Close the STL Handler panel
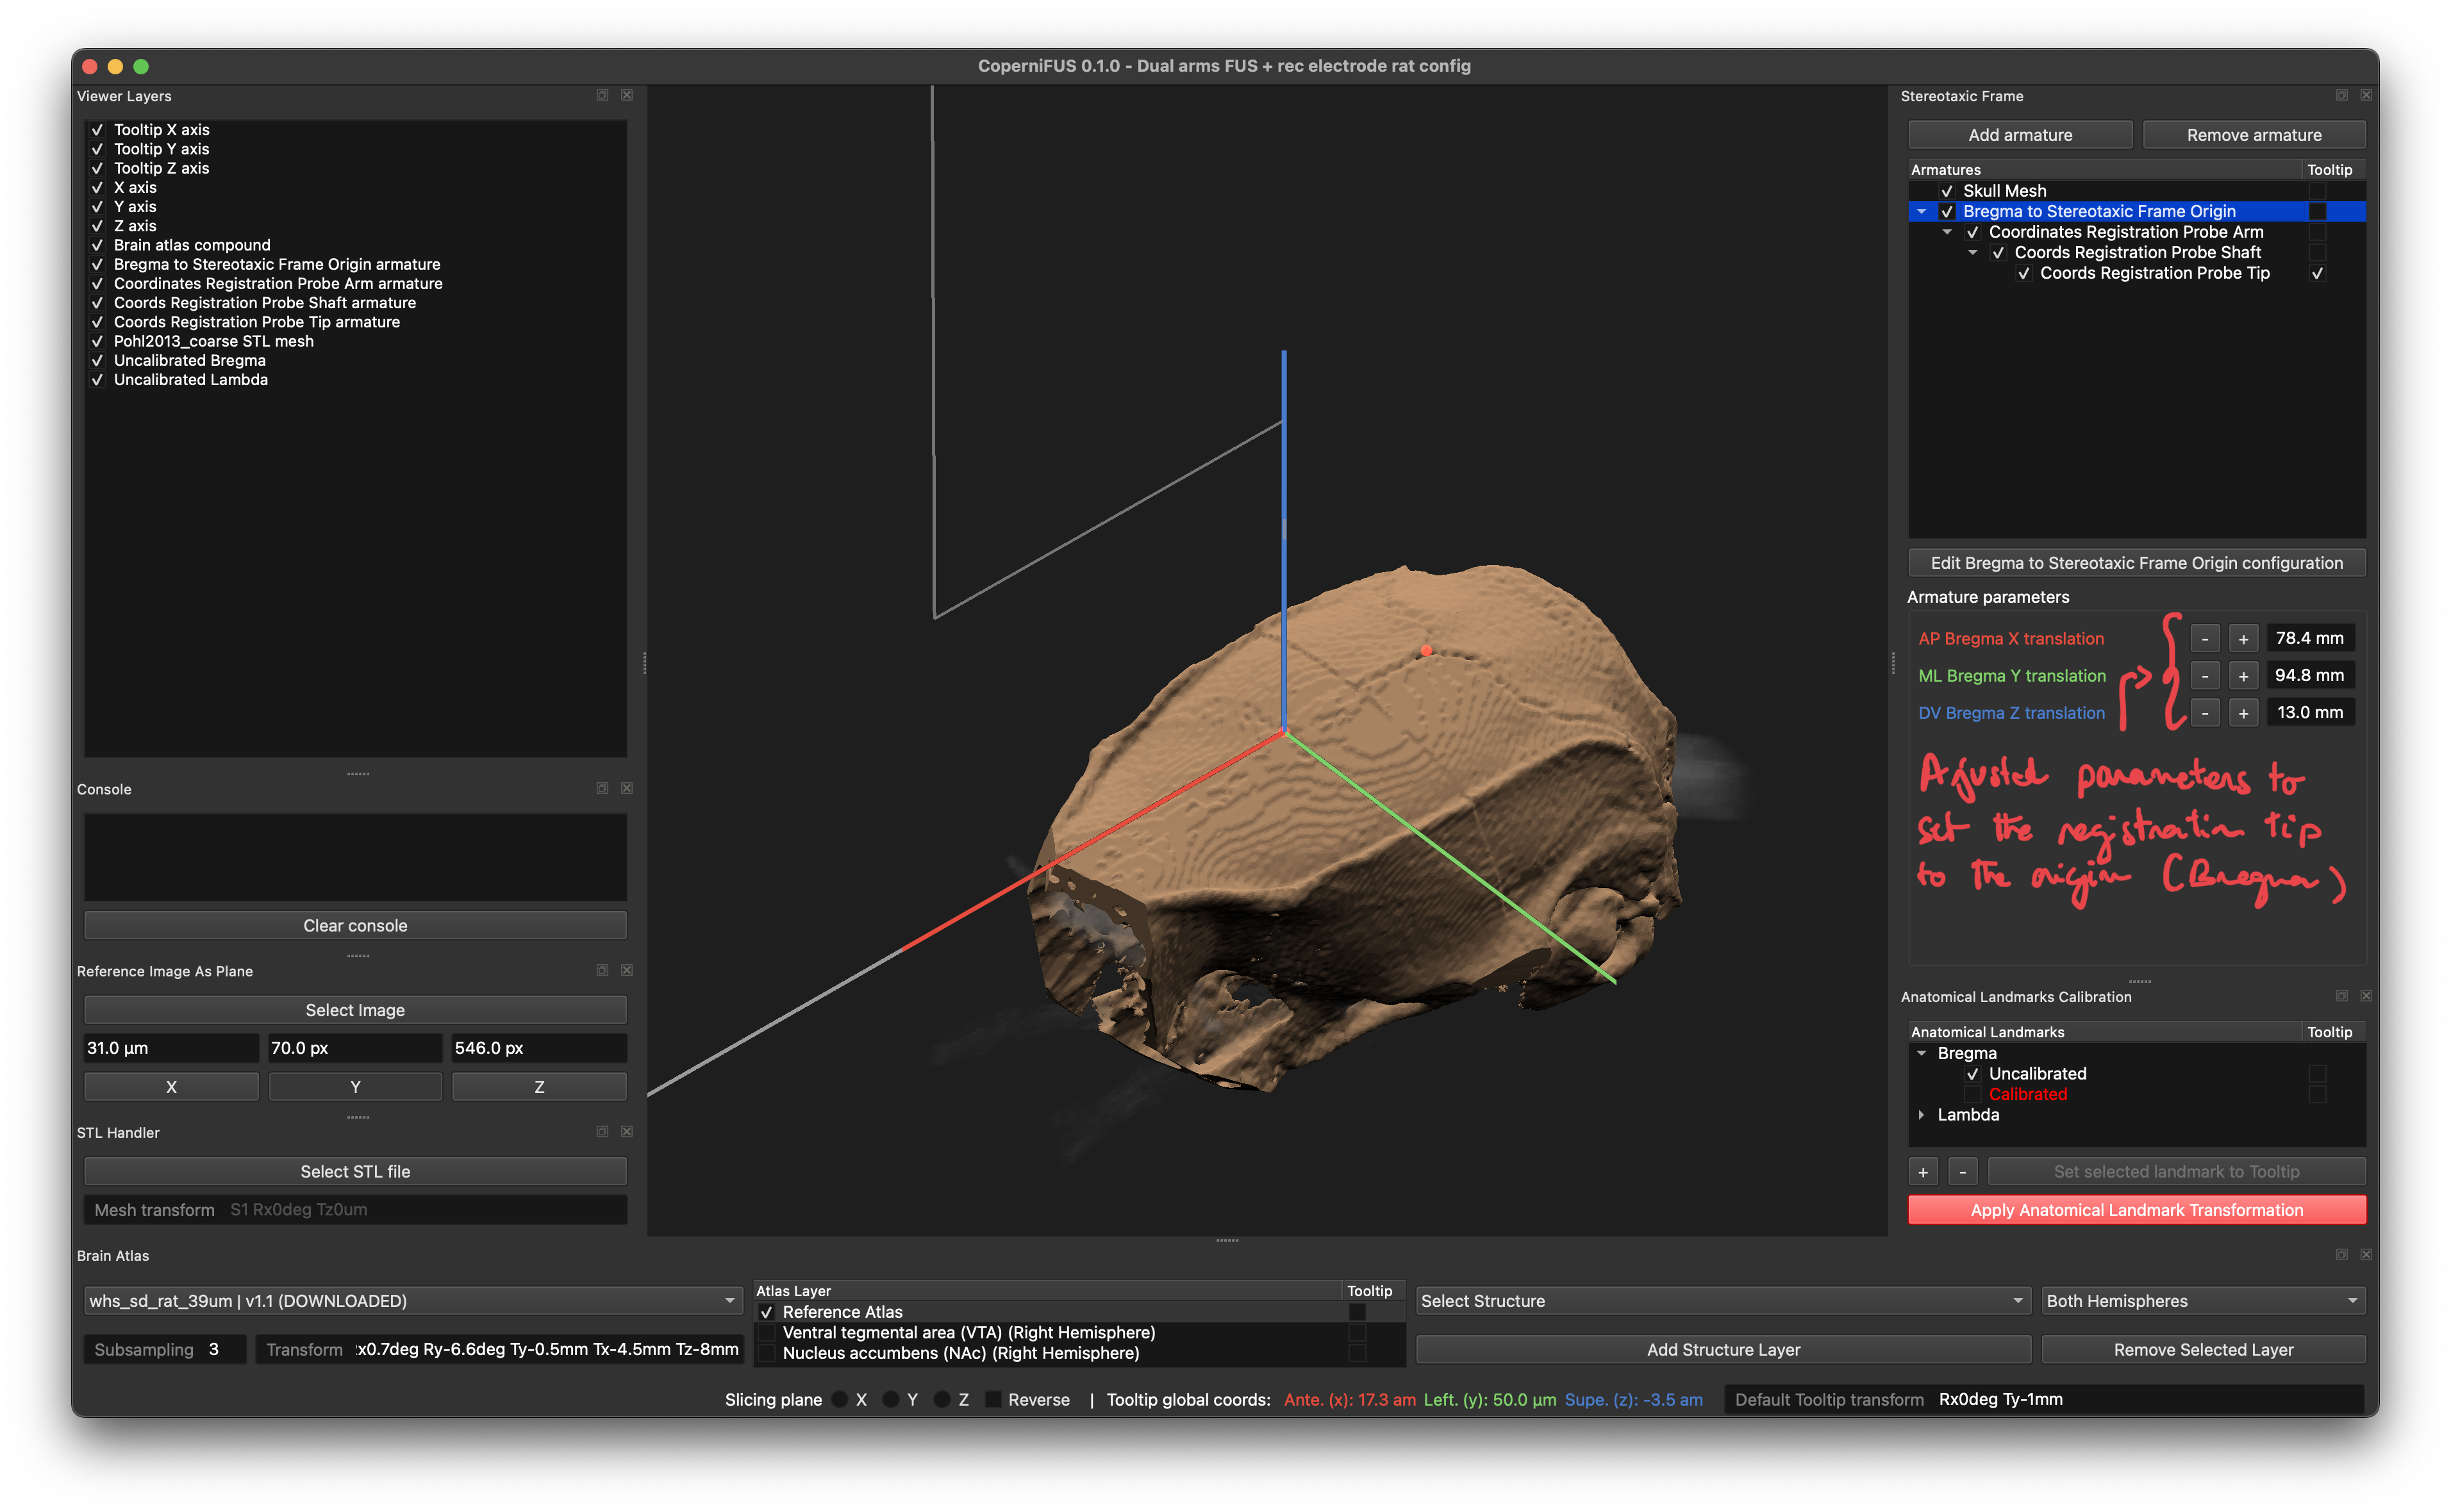The width and height of the screenshot is (2451, 1512). pyautogui.click(x=627, y=1131)
